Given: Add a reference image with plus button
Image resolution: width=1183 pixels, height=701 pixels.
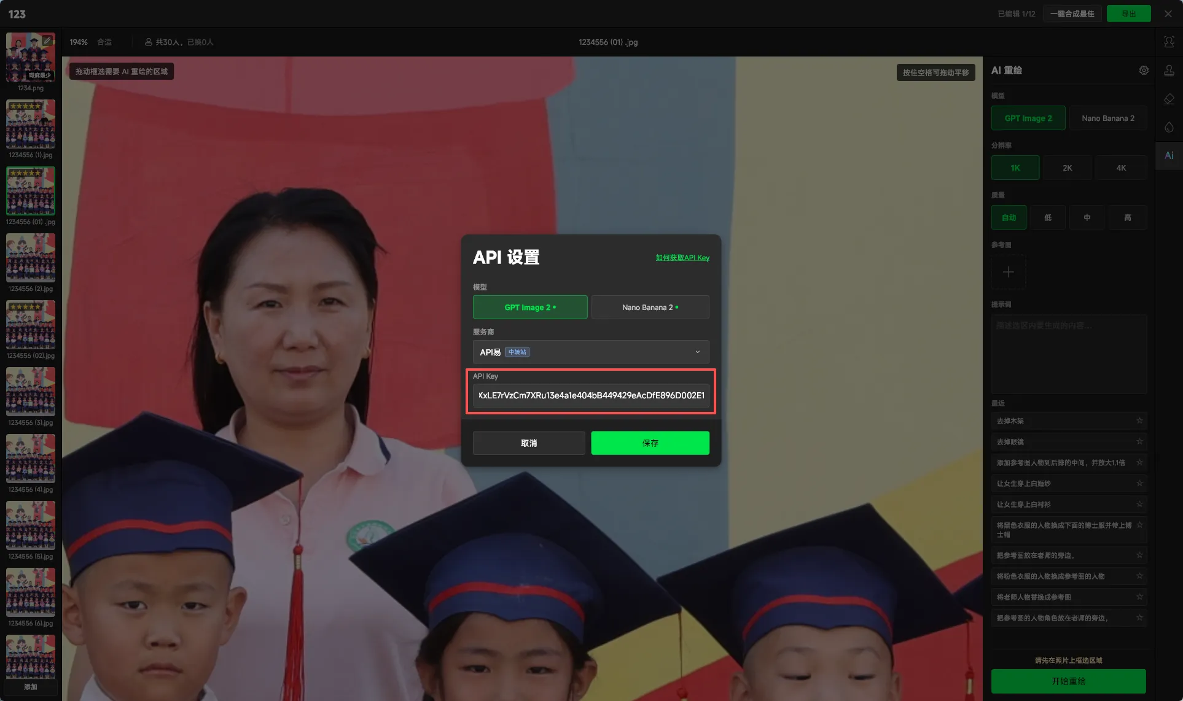Looking at the screenshot, I should click(x=1009, y=272).
